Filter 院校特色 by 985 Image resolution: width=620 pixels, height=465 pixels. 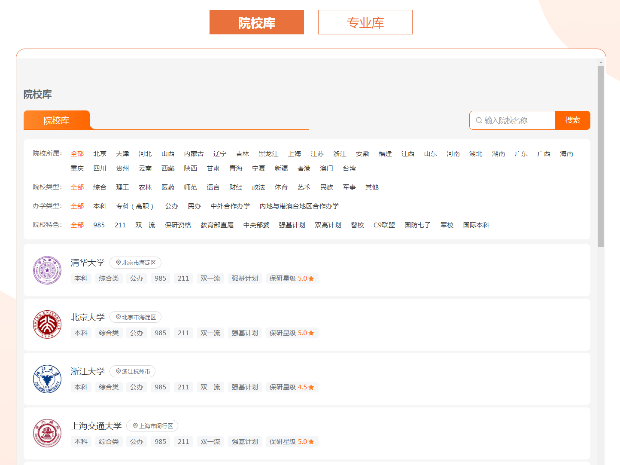point(99,225)
